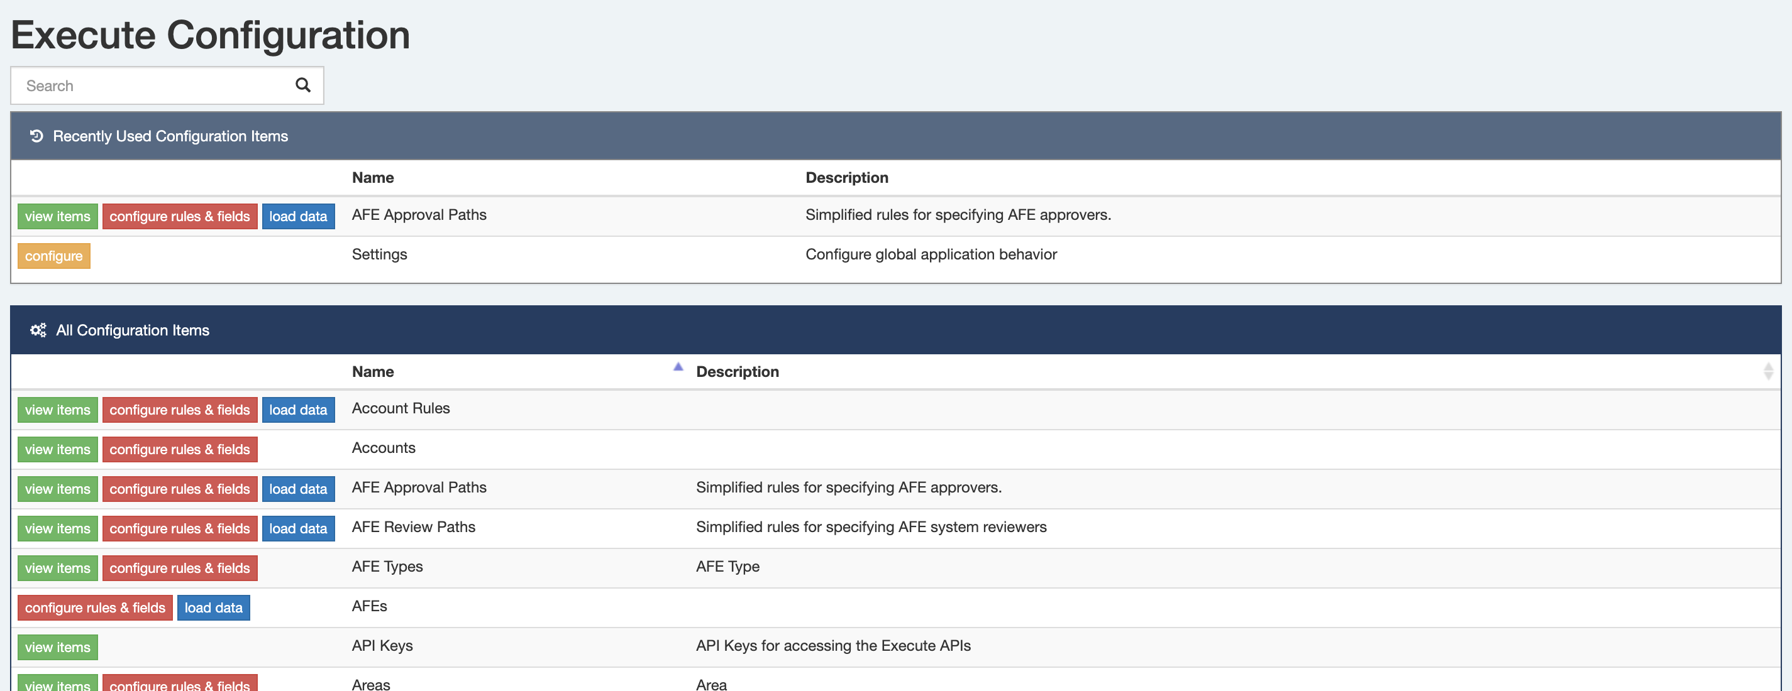This screenshot has width=1792, height=691.
Task: Click the All Configuration Items panel header
Action: (896, 330)
